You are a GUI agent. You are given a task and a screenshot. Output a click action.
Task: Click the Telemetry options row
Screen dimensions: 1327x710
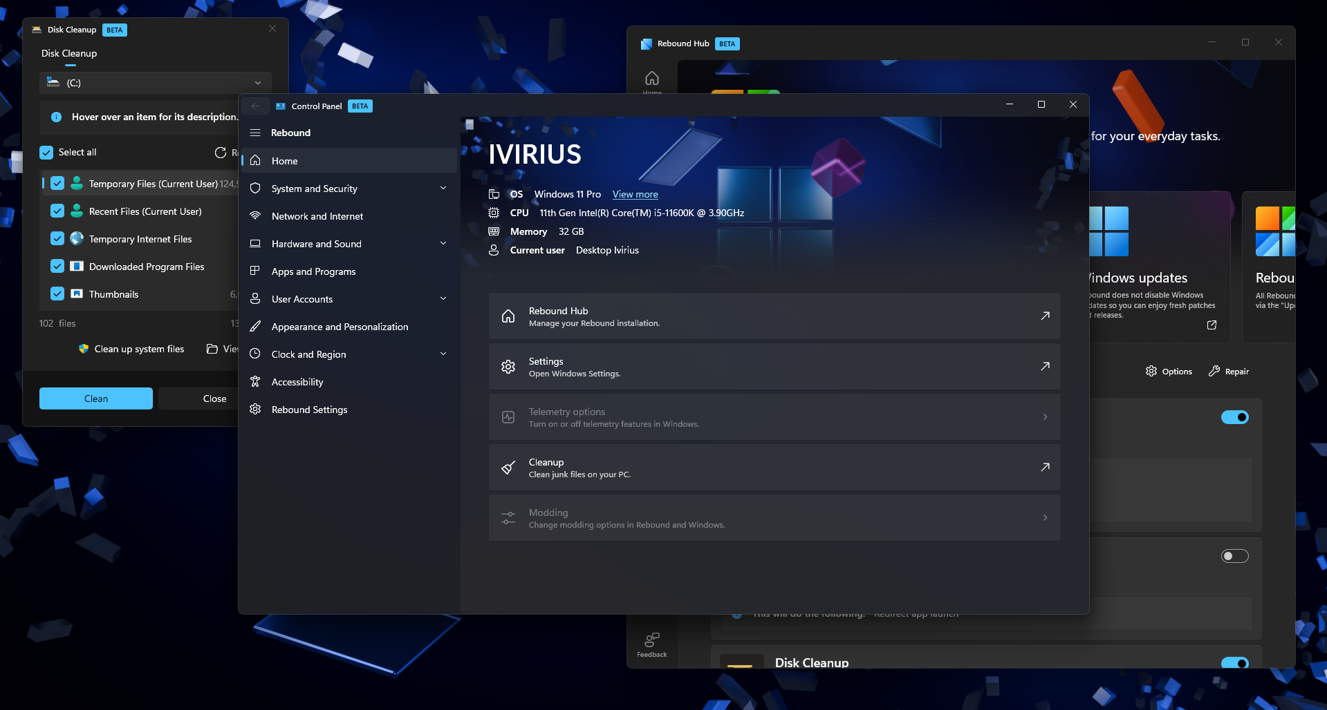[x=774, y=416]
